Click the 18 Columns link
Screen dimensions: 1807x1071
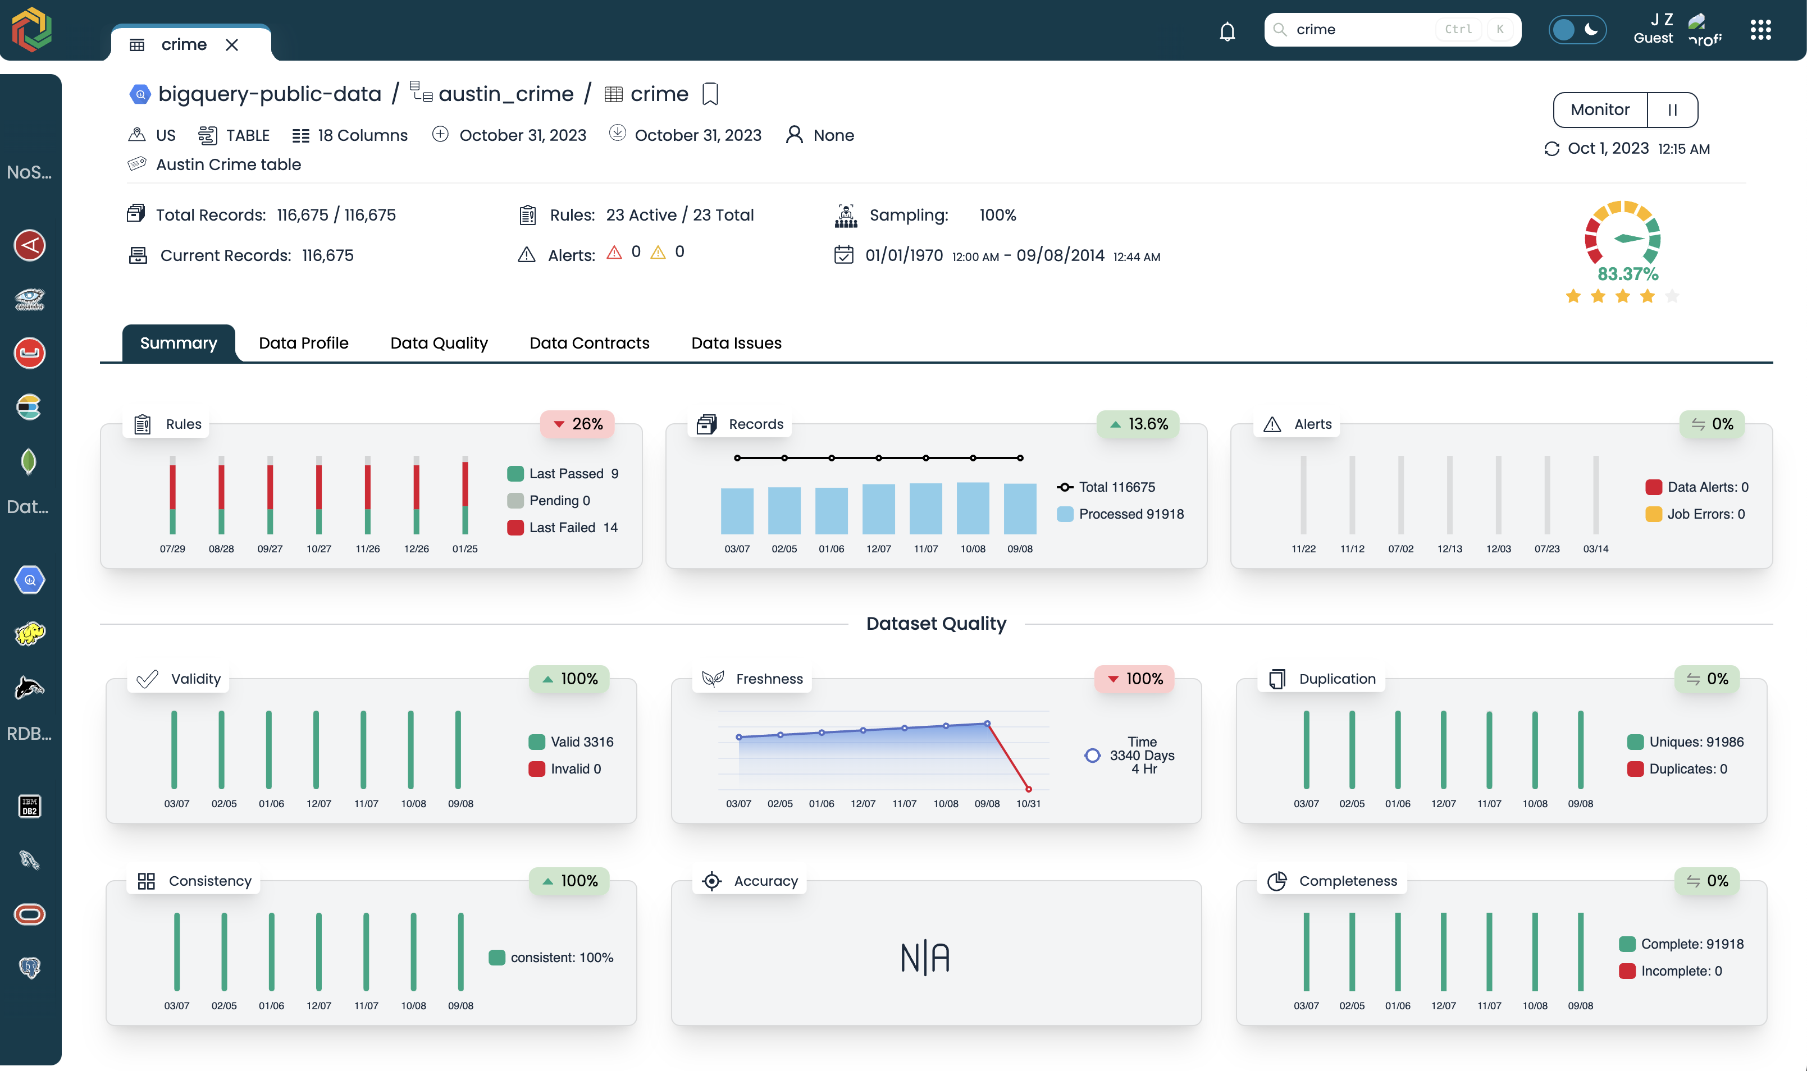click(350, 136)
